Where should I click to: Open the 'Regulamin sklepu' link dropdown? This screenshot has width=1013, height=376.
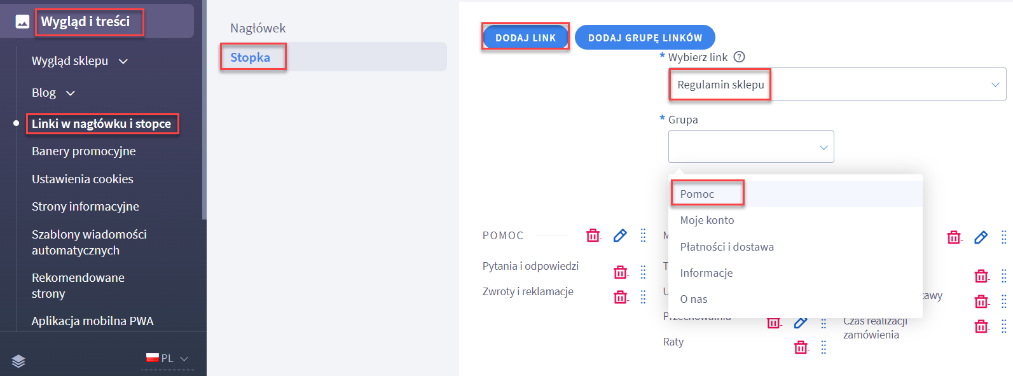tap(837, 84)
